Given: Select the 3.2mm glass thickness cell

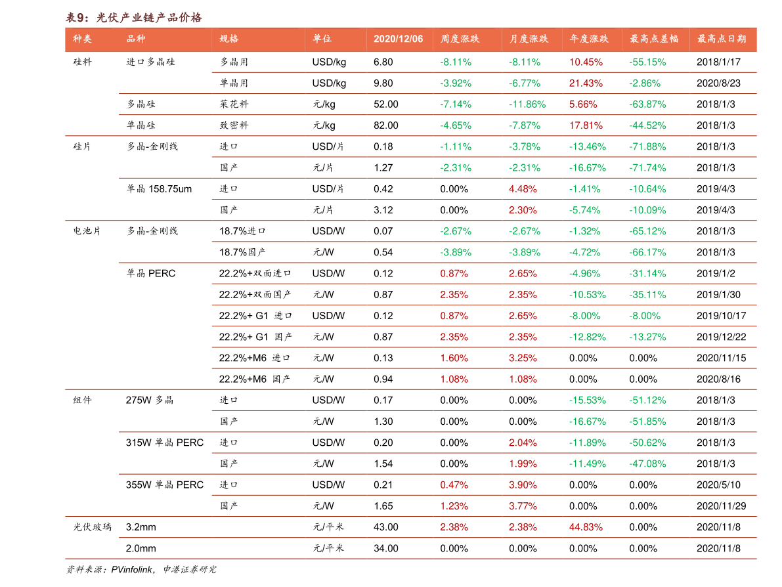Looking at the screenshot, I should (141, 527).
